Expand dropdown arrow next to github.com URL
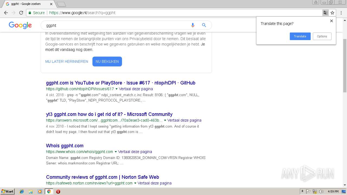The height and width of the screenshot is (195, 347). [x=117, y=89]
